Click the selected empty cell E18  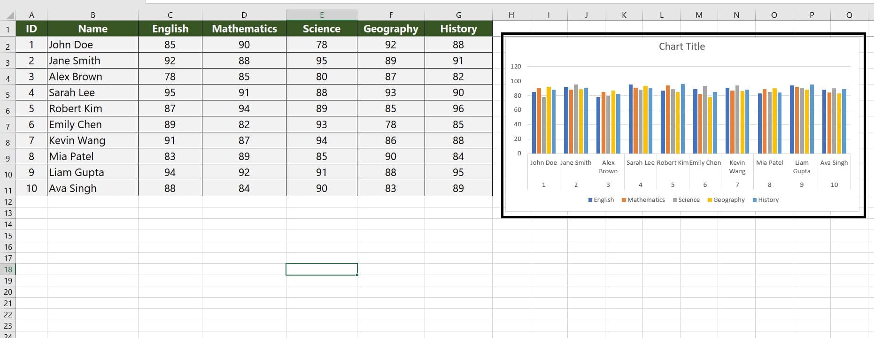[322, 269]
